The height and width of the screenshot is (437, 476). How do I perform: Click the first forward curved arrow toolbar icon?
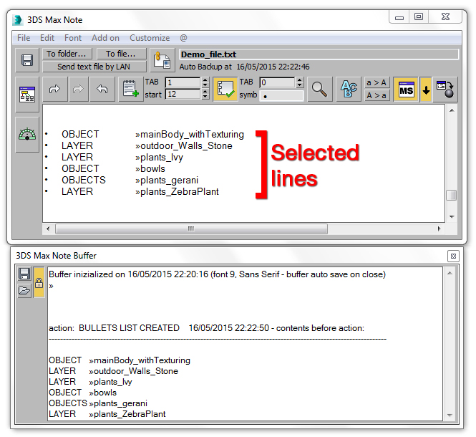click(x=54, y=89)
